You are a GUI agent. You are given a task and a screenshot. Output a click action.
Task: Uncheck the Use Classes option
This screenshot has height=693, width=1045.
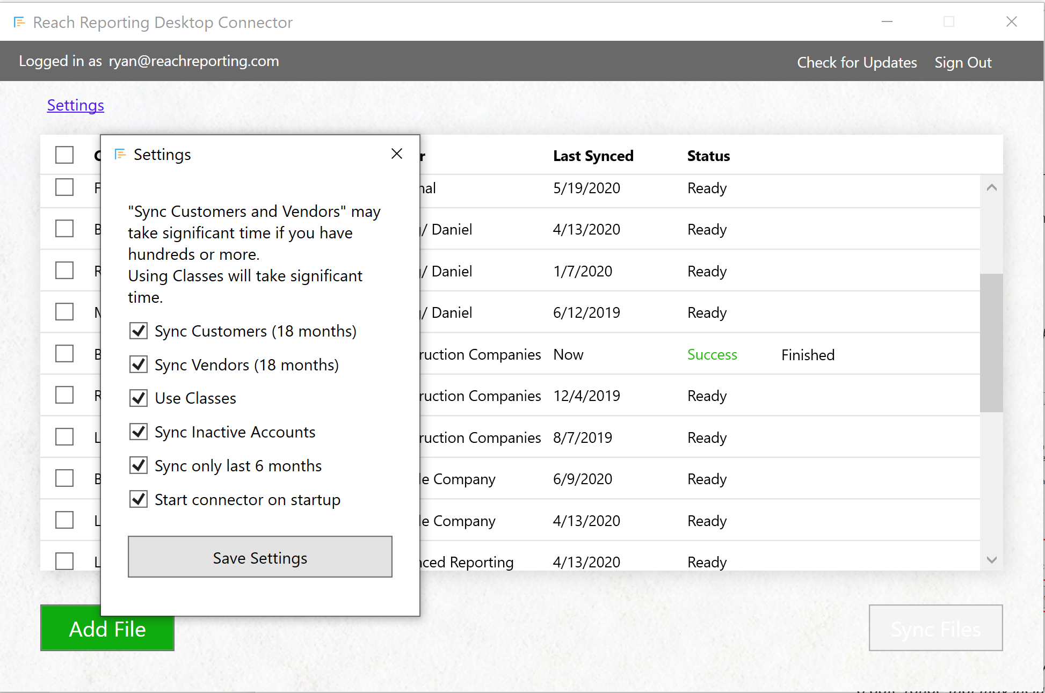point(139,398)
